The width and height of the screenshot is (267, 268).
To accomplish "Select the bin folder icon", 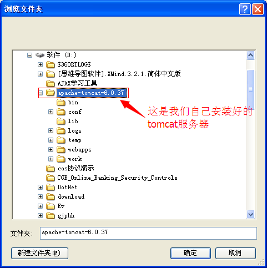I will click(61, 102).
